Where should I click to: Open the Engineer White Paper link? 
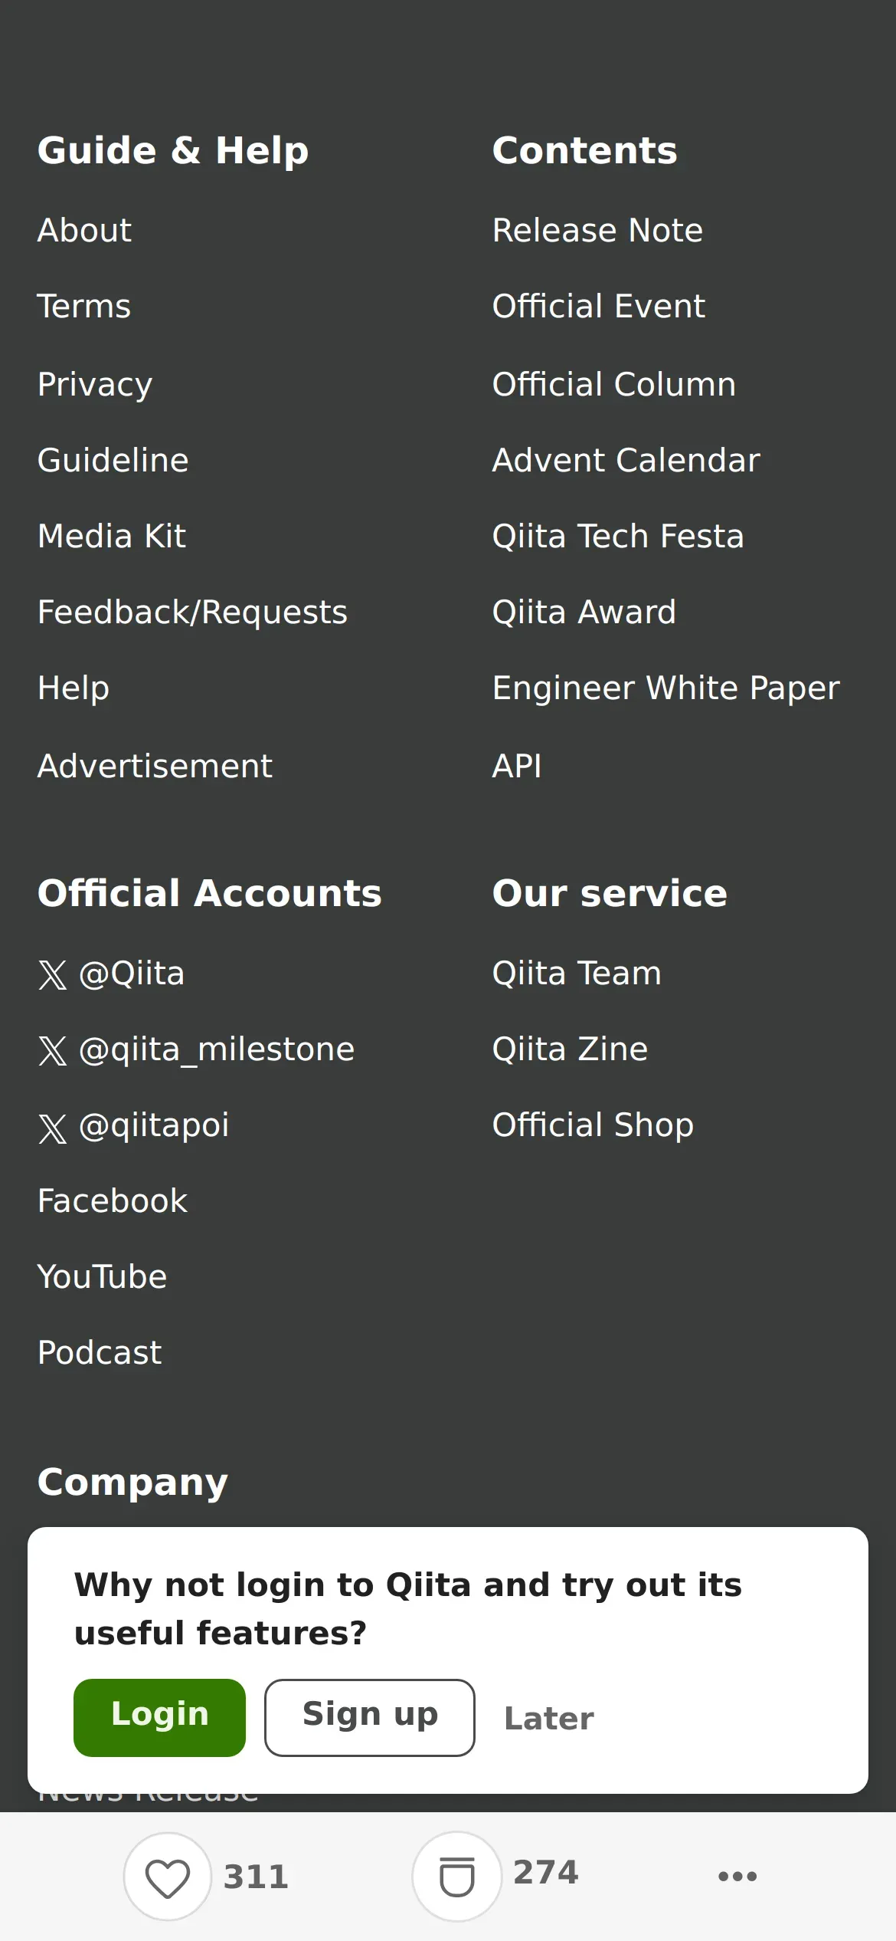(665, 688)
